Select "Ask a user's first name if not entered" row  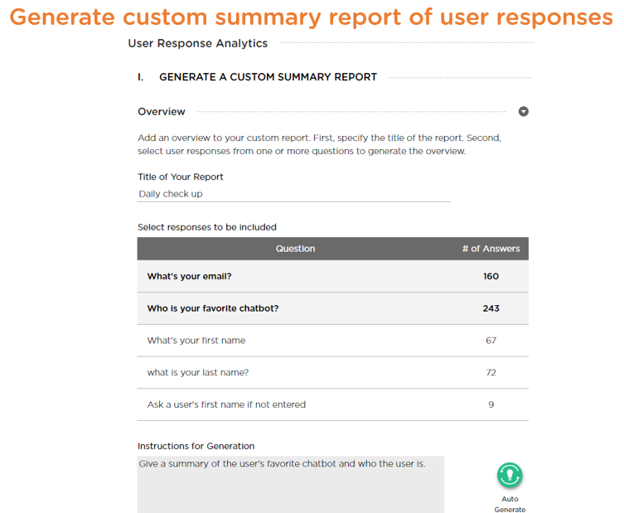pos(332,404)
